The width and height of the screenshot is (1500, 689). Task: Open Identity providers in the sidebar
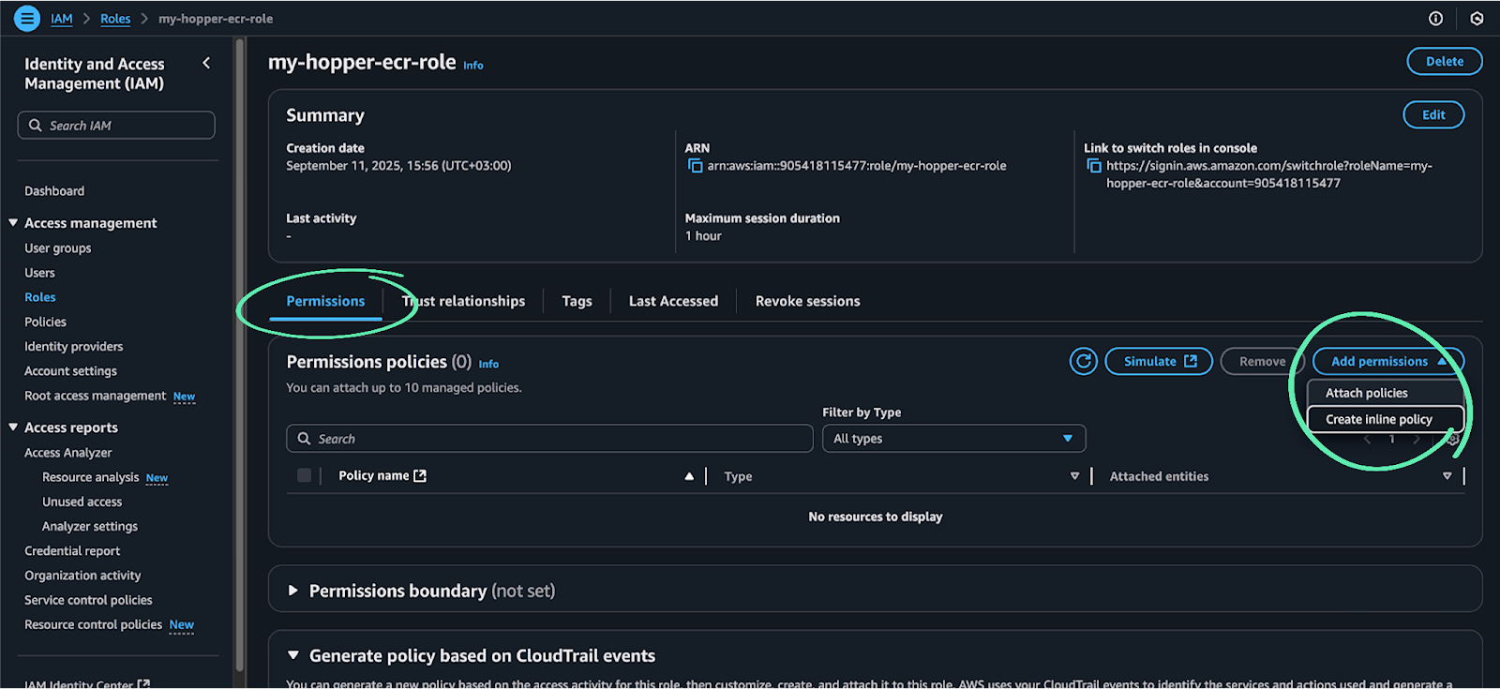(x=74, y=347)
